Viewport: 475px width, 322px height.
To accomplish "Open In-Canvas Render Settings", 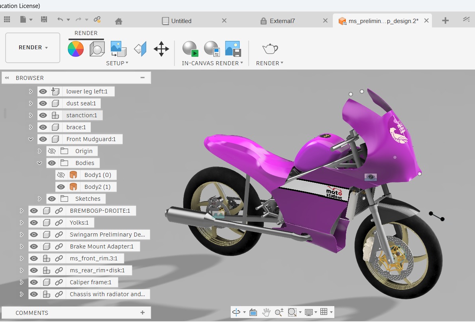I will pos(212,48).
